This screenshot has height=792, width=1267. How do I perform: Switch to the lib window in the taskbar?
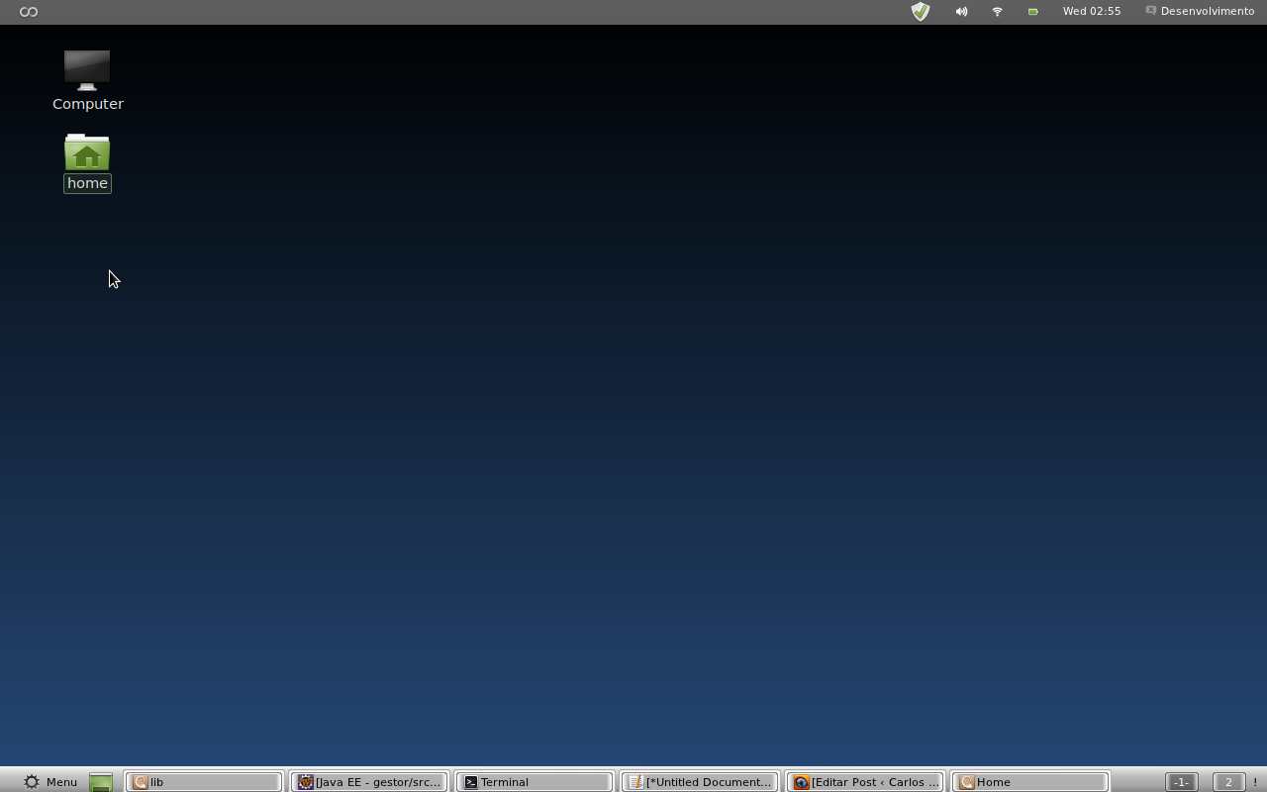[x=205, y=781]
